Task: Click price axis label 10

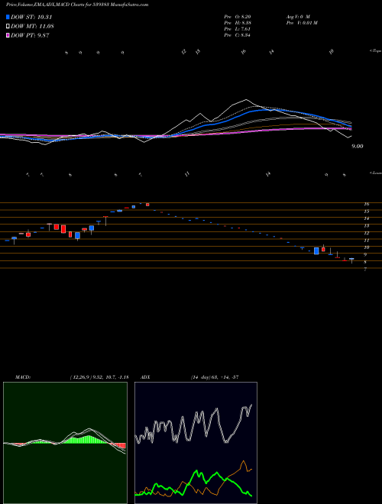Action: [366, 247]
